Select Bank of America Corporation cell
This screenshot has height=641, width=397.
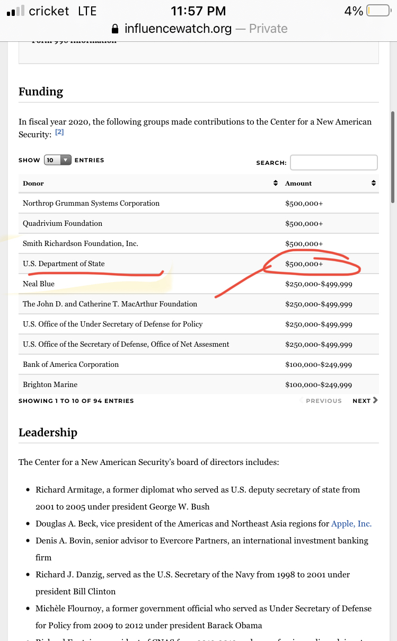pos(71,364)
